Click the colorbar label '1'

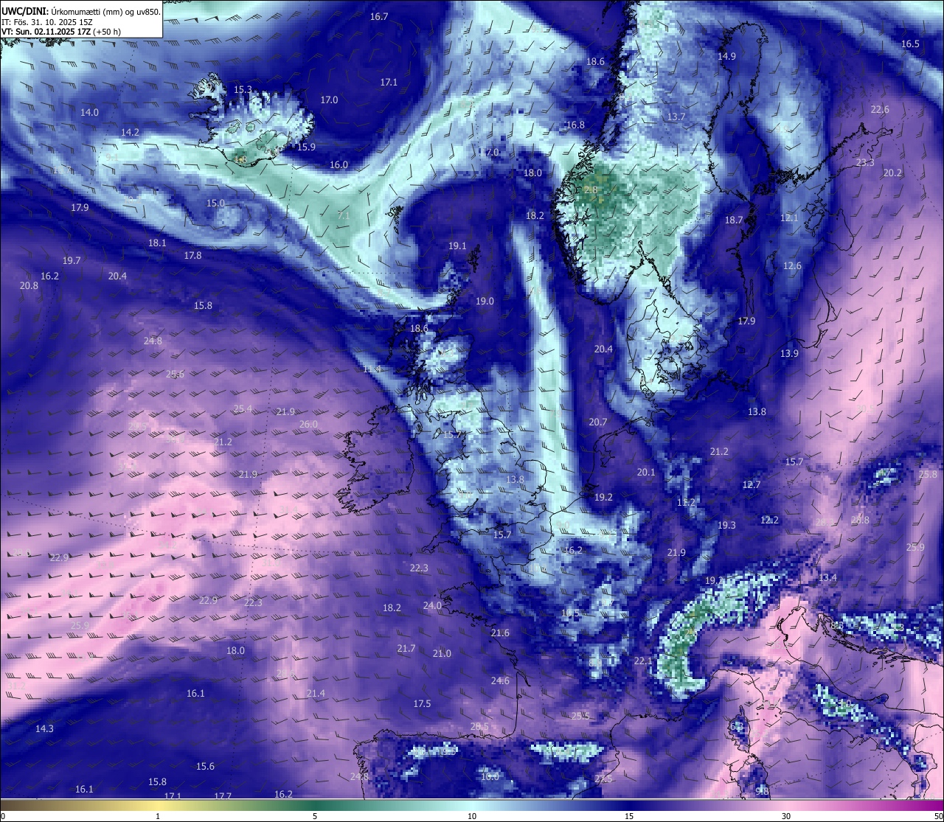click(x=158, y=816)
